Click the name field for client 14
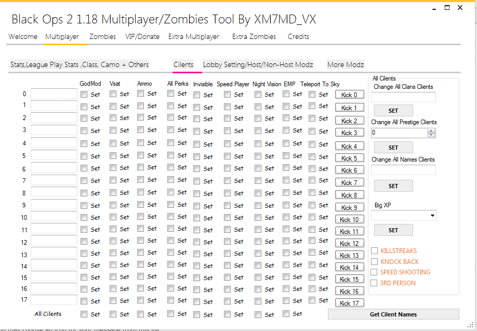The height and width of the screenshot is (331, 477). point(54,264)
